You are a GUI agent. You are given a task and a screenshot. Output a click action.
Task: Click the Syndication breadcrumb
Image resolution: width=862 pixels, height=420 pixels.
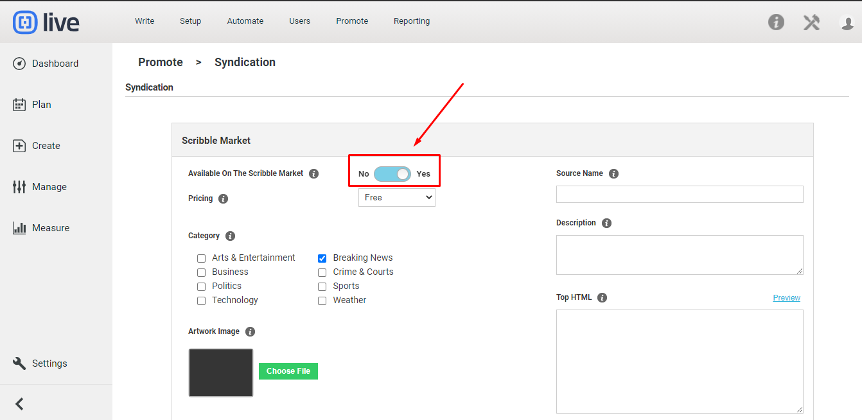pyautogui.click(x=245, y=62)
